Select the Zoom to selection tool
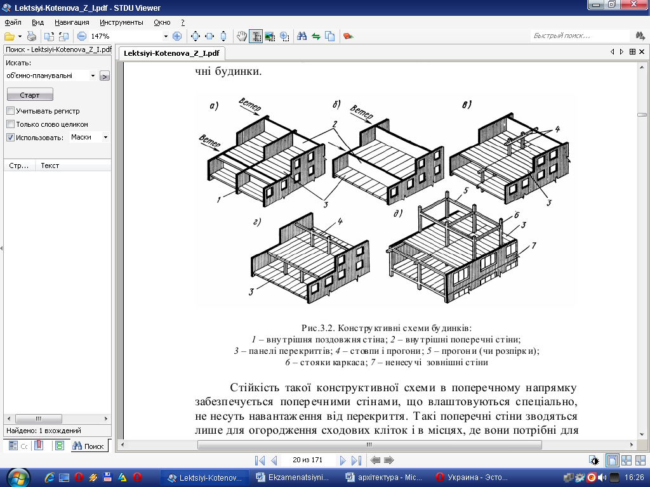The width and height of the screenshot is (650, 487). coord(284,36)
